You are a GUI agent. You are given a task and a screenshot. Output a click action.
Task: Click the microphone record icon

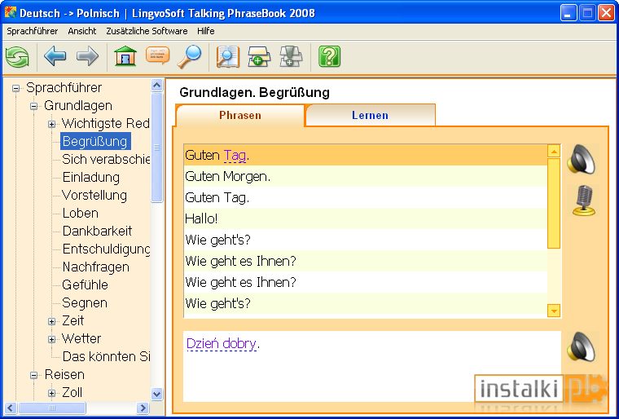tap(584, 201)
